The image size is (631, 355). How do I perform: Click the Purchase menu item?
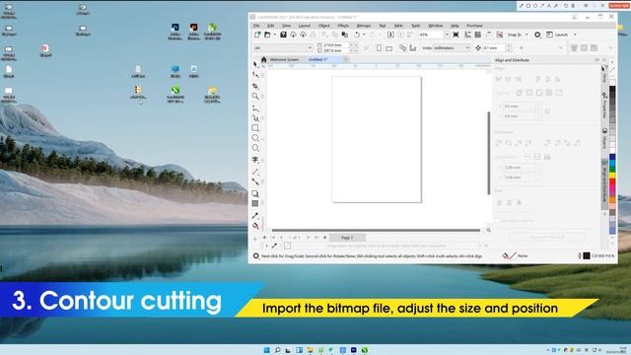[474, 26]
